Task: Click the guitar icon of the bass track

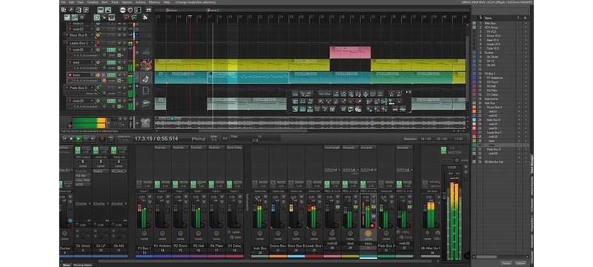Action: (146, 79)
